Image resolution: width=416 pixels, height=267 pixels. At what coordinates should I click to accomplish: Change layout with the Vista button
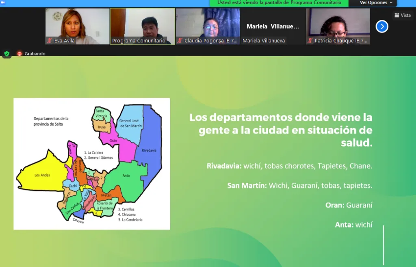point(402,15)
